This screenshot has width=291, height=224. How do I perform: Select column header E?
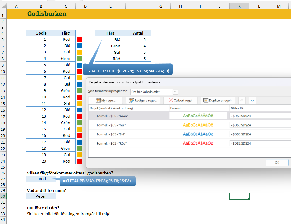[x=110, y=6]
